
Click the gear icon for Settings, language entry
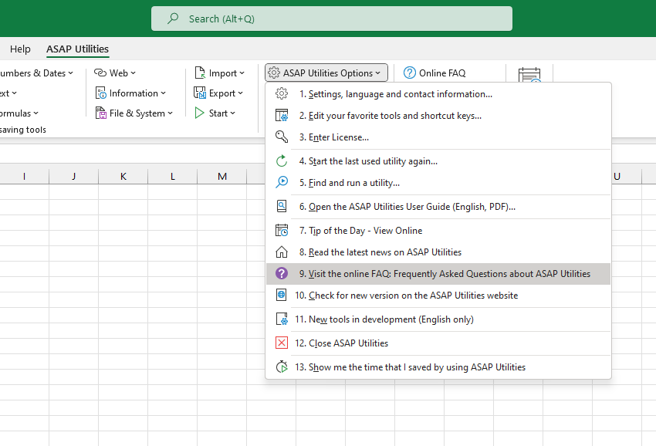click(x=282, y=93)
